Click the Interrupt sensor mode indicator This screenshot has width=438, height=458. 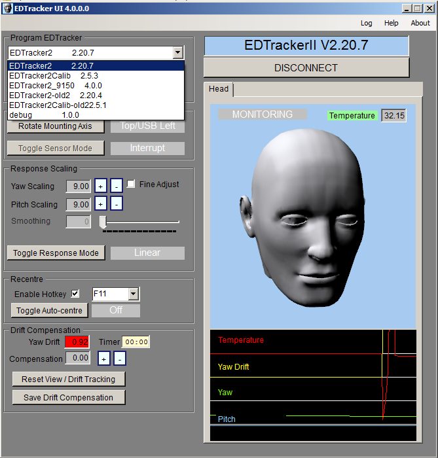(147, 148)
